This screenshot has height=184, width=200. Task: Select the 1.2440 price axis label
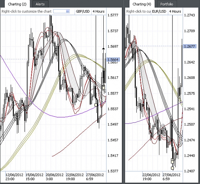[x=189, y=156]
